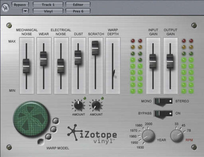
Task: Click the ON label beside the bypass switch
Action: click(x=178, y=113)
